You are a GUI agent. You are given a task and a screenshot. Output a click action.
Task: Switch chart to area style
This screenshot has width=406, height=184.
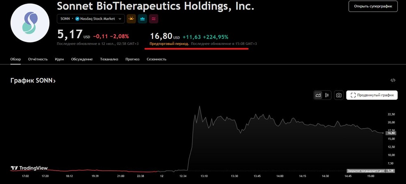318,95
